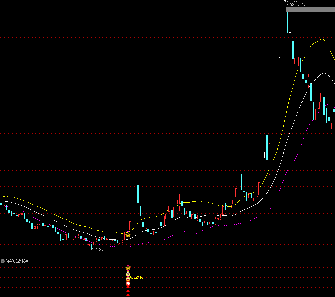Click the yellow up-chevron signal icon

coord(128,279)
